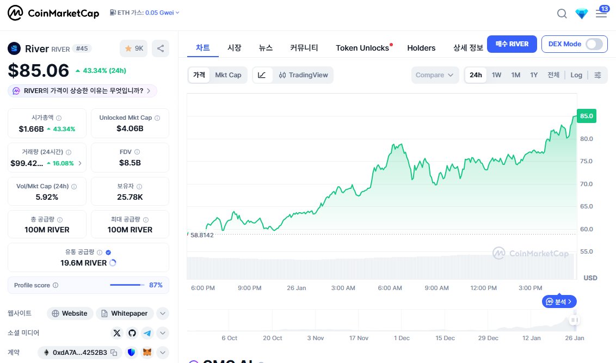Switch to the 시장 tab
This screenshot has height=363, width=616.
235,48
